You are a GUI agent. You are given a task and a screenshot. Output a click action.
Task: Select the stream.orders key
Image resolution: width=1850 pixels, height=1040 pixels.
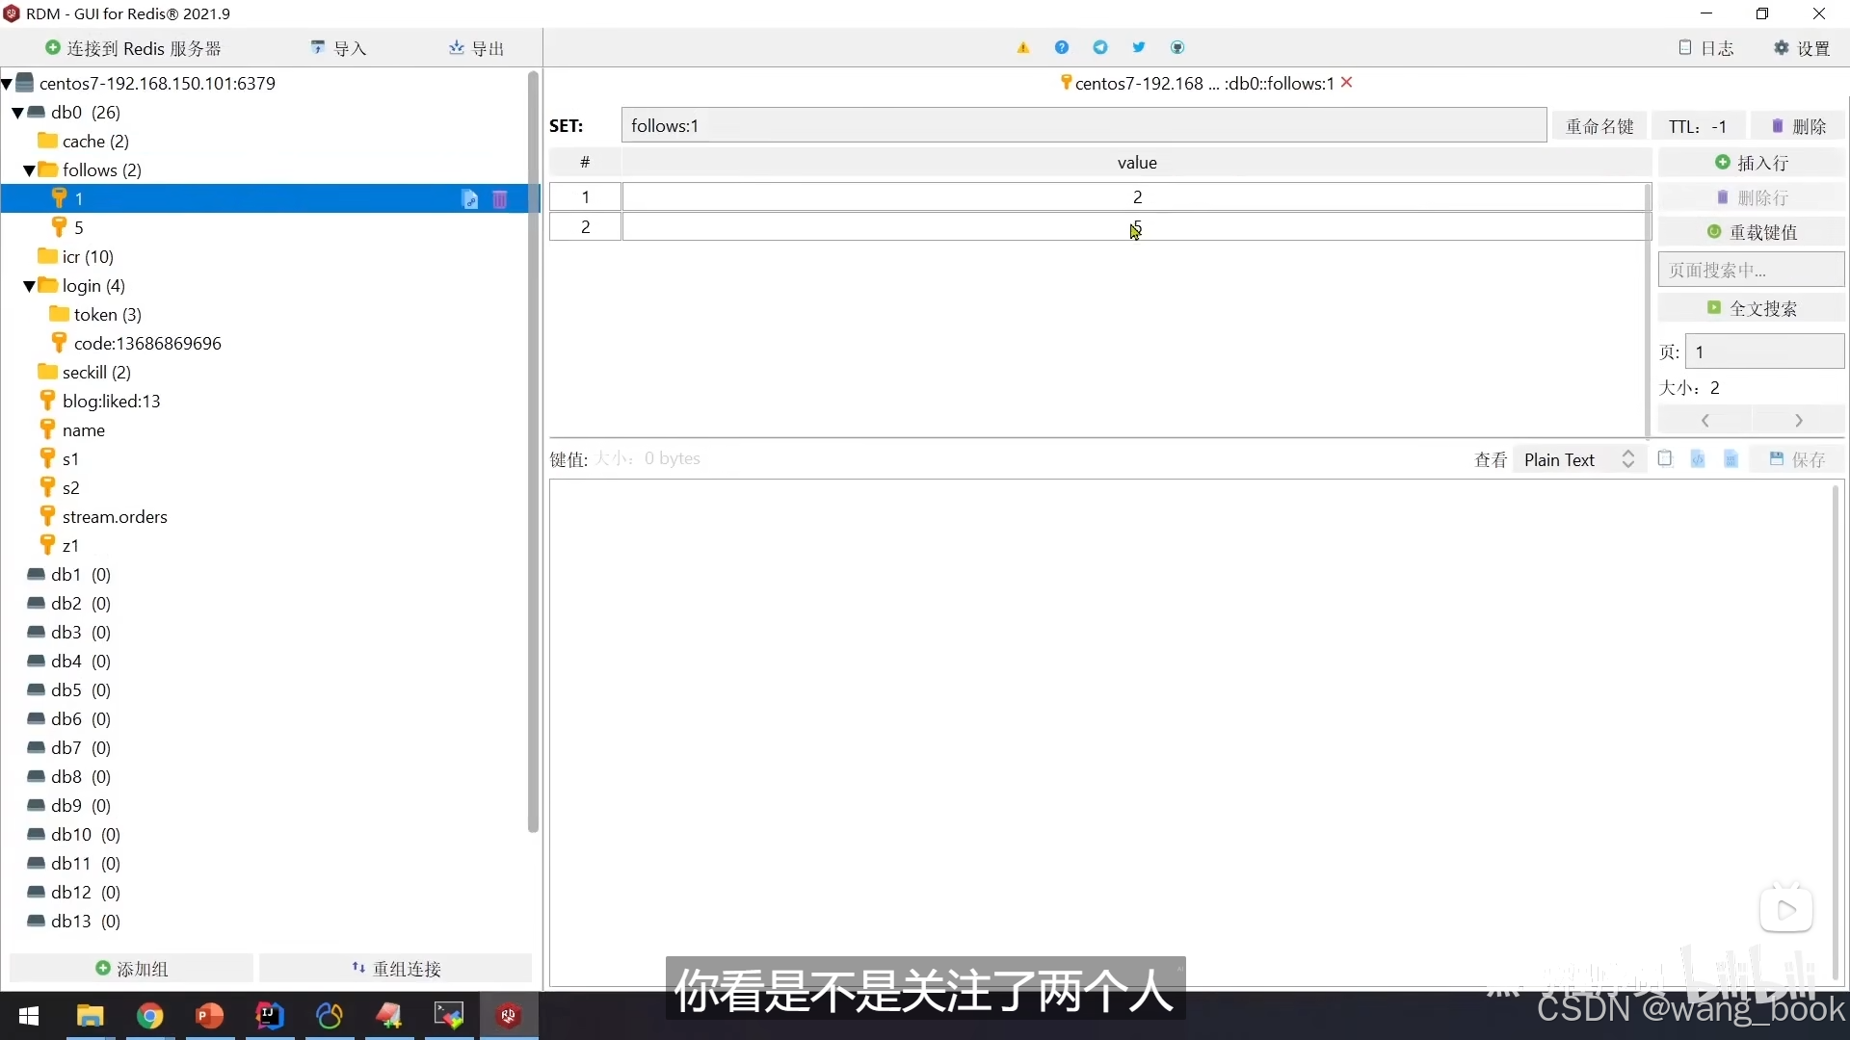pos(104,517)
